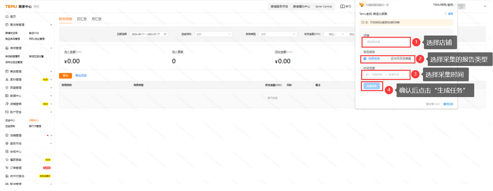
Task: Click the 库存管理 warehouse icon
Action: [x=7, y=48]
